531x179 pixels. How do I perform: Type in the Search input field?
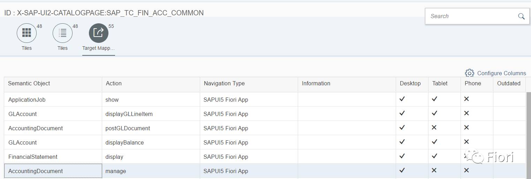471,16
